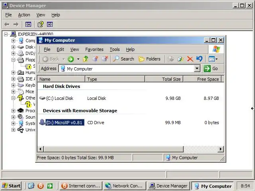Open the File menu in My Computer
This screenshot has width=255, height=191.
point(47,49)
